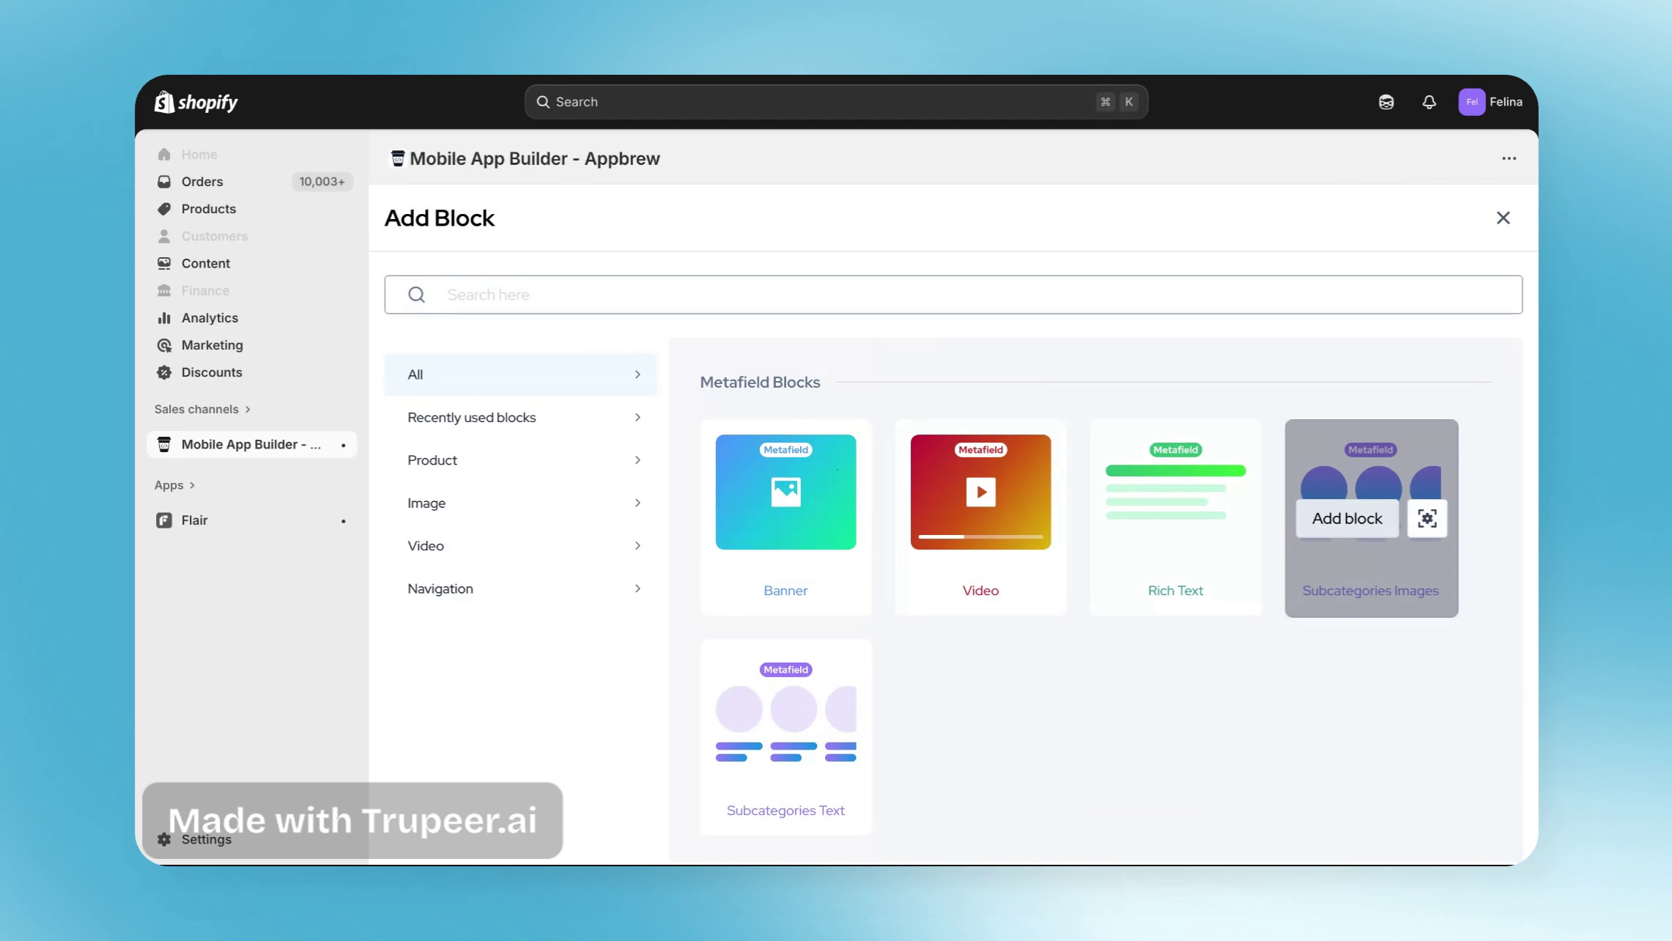The width and height of the screenshot is (1672, 941).
Task: Click the unread indicator dot next to Flair
Action: coord(343,520)
